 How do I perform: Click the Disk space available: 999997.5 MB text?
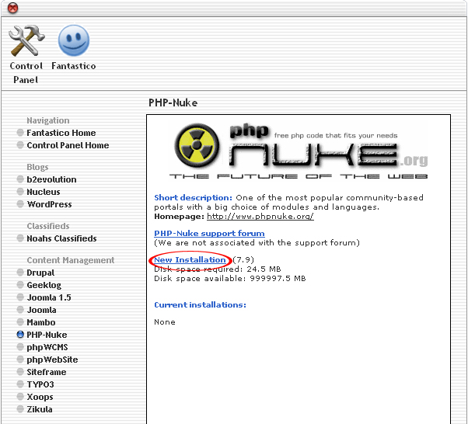(x=230, y=279)
